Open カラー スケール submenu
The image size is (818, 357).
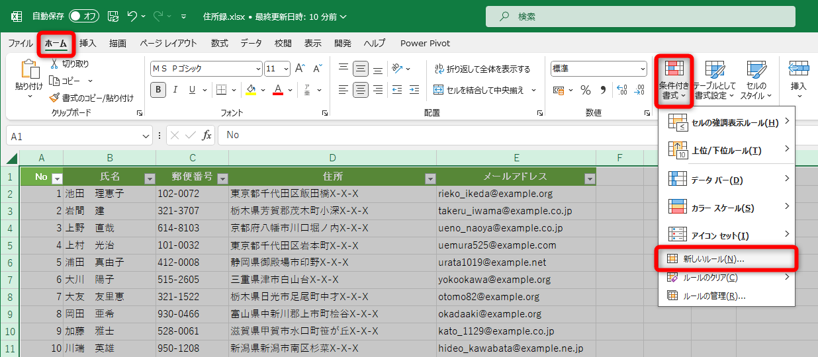click(x=727, y=208)
